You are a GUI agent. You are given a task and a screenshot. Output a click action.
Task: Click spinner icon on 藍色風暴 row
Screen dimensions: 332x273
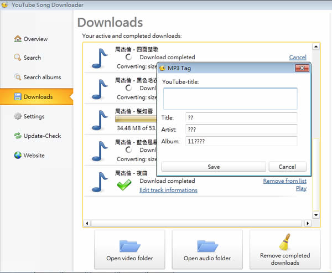(128, 150)
